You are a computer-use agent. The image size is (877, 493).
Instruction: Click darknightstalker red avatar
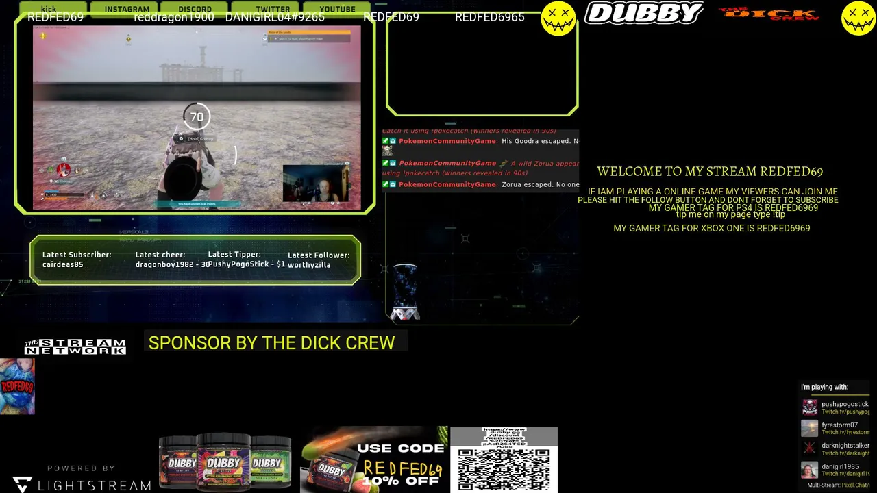tap(810, 449)
